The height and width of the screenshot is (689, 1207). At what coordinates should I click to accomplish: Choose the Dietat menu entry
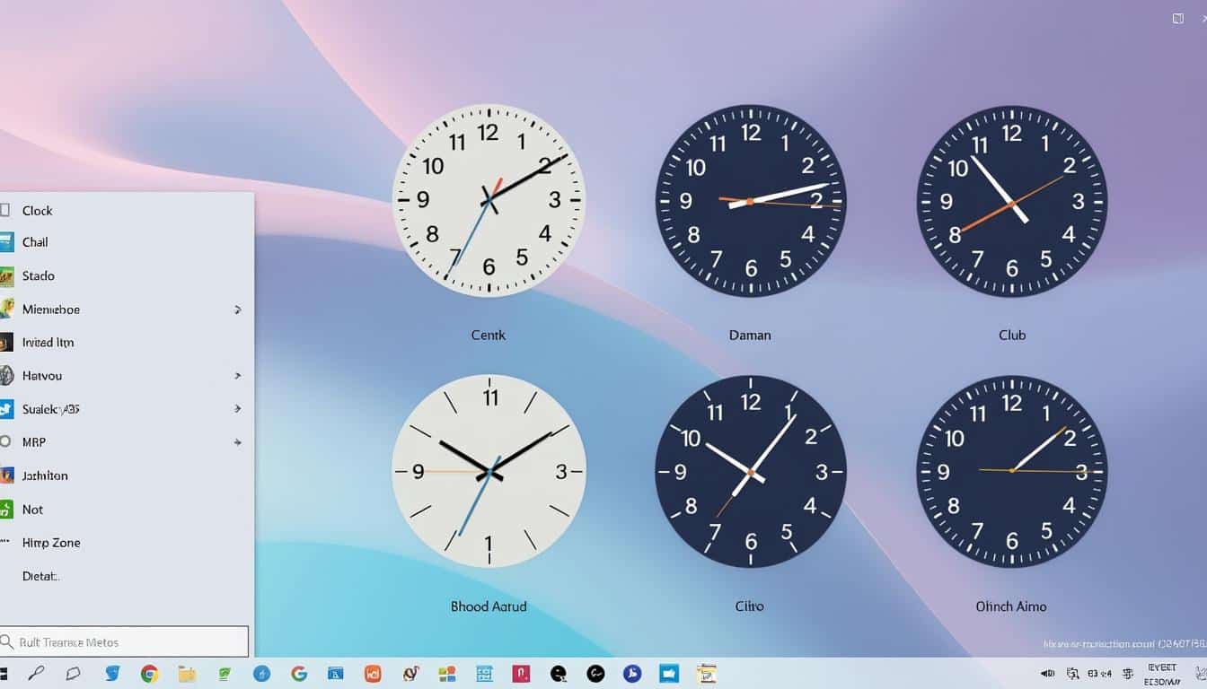point(41,575)
